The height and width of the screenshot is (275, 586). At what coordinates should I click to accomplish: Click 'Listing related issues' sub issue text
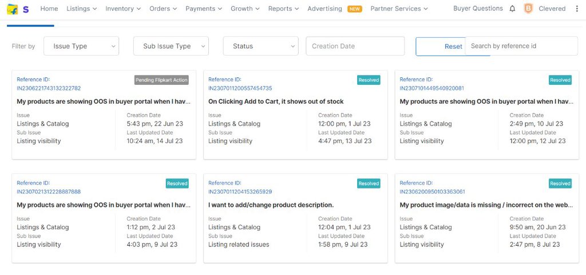(239, 244)
